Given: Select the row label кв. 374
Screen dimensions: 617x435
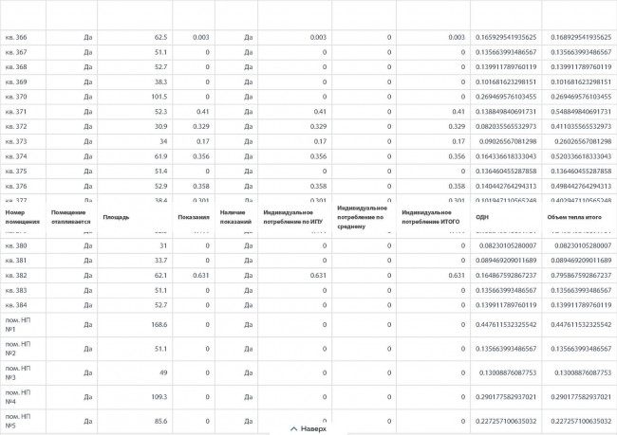Looking at the screenshot, I should pyautogui.click(x=16, y=156).
